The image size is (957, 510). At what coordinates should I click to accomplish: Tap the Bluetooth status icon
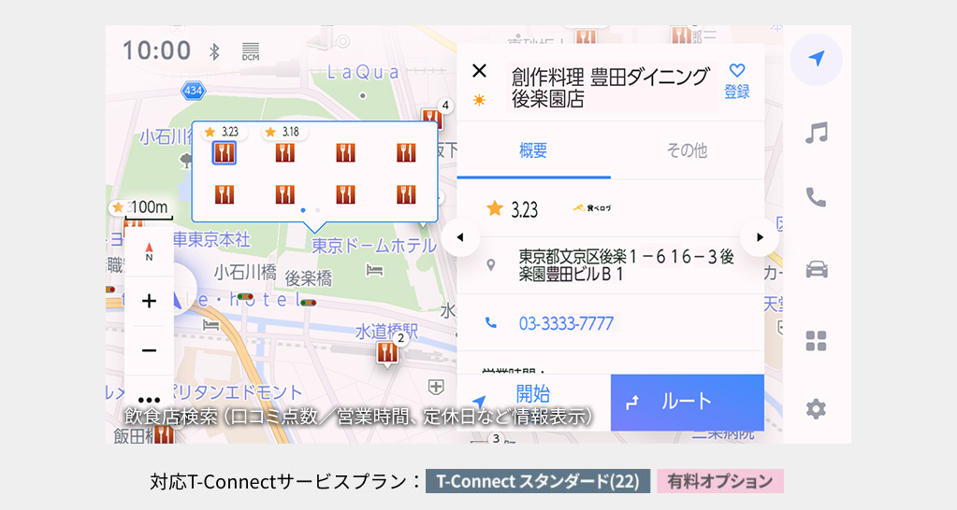[x=214, y=51]
